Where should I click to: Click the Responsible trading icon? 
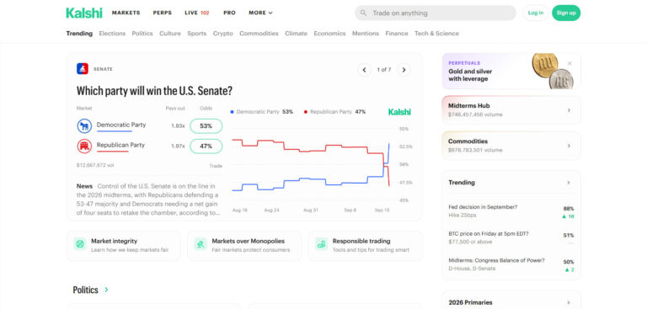point(322,244)
